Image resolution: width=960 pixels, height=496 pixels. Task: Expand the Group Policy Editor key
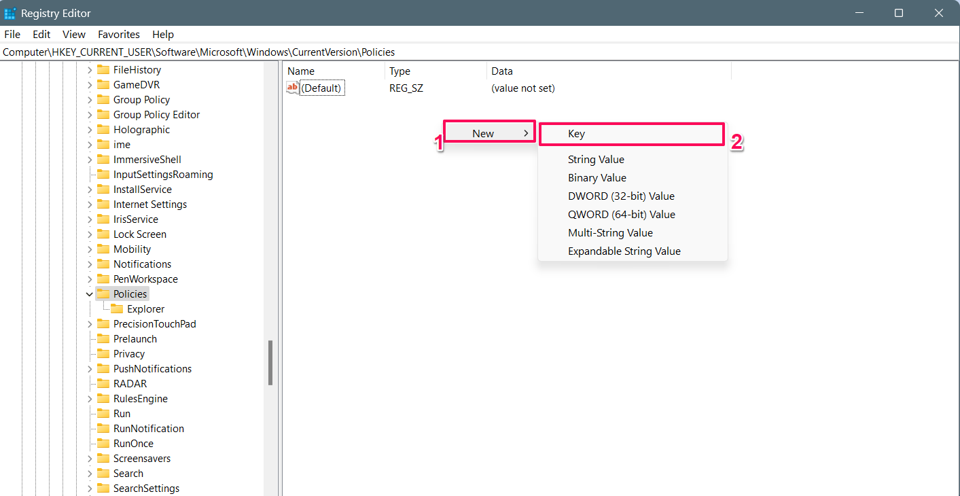tap(89, 115)
